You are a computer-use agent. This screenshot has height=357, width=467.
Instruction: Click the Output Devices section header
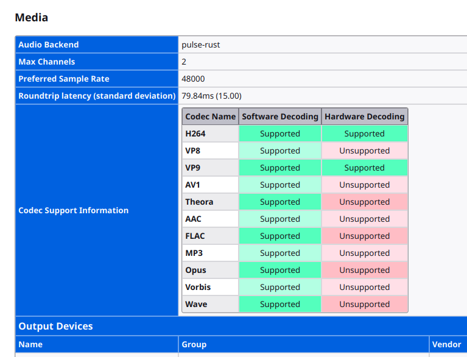tap(56, 326)
